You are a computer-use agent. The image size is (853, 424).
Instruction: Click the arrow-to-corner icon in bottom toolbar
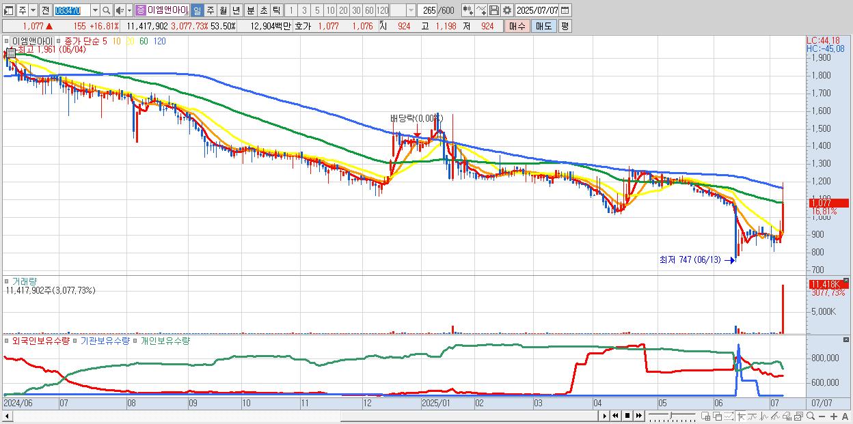coord(742,416)
